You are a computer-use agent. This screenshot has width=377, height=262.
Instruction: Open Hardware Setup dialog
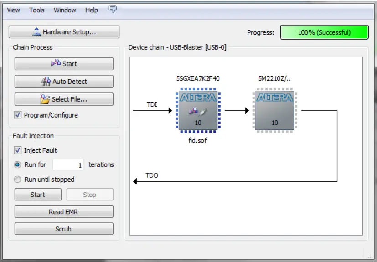pos(64,32)
